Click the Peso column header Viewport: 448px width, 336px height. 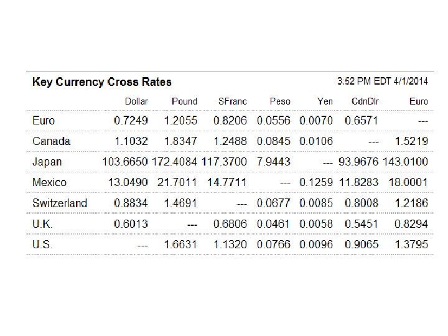click(279, 101)
